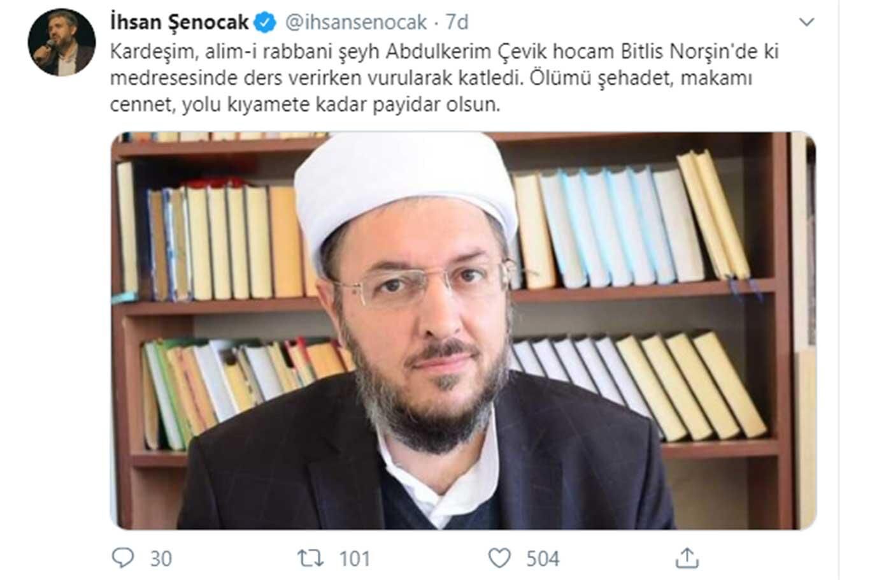
Task: Click the blue verified badge
Action: coord(265,23)
